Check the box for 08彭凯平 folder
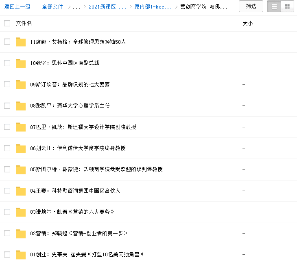The height and width of the screenshot is (262, 297). click(x=7, y=105)
